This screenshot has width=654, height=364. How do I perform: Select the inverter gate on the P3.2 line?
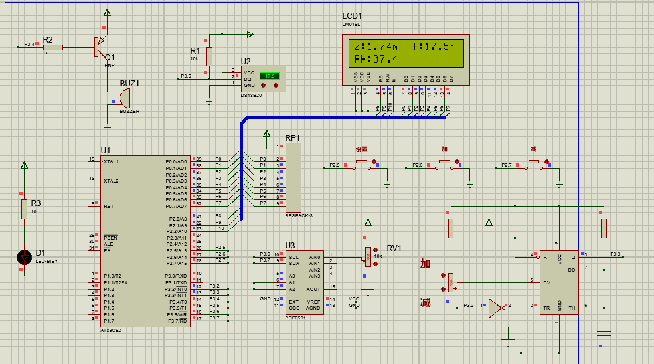tap(495, 307)
